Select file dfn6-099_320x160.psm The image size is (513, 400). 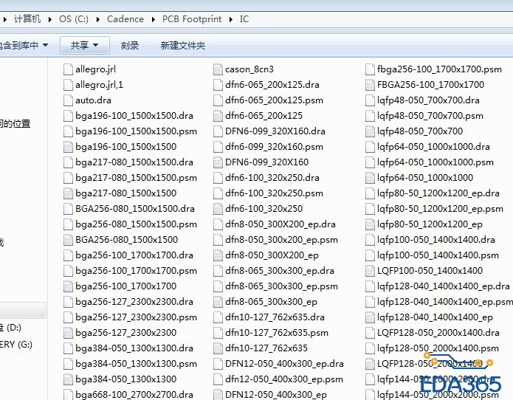[268, 147]
